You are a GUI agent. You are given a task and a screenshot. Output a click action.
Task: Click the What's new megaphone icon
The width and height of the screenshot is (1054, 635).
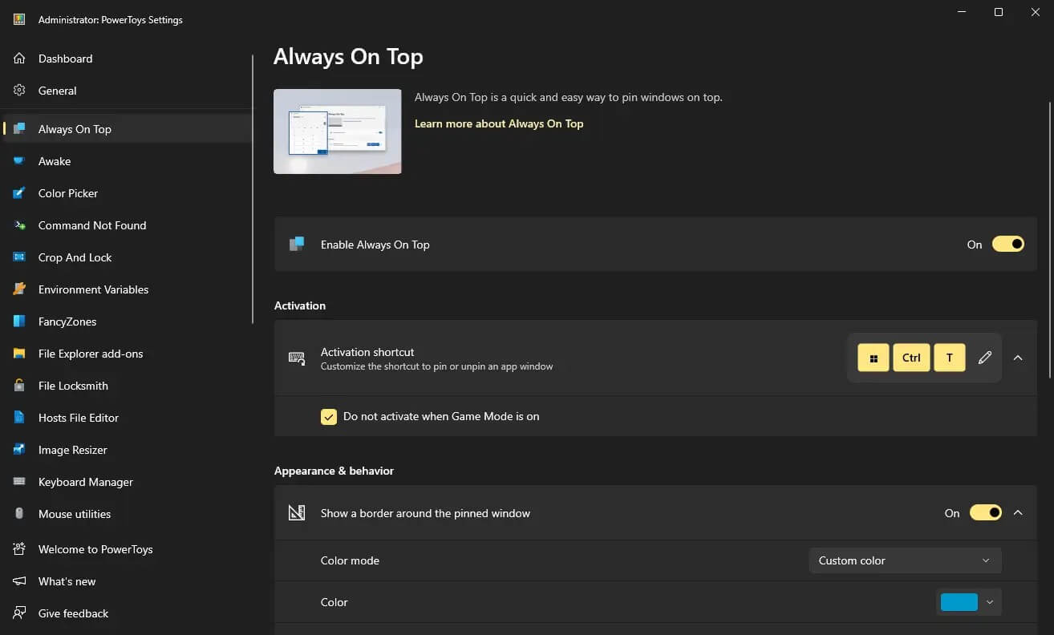19,581
